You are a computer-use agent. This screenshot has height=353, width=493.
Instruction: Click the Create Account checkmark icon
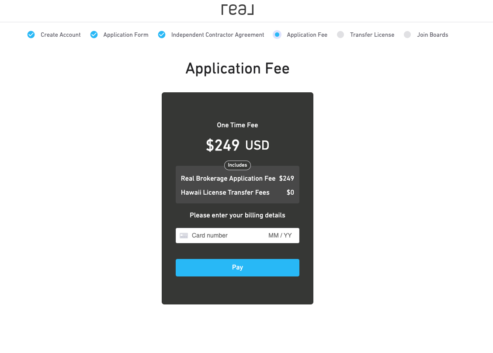(x=31, y=35)
